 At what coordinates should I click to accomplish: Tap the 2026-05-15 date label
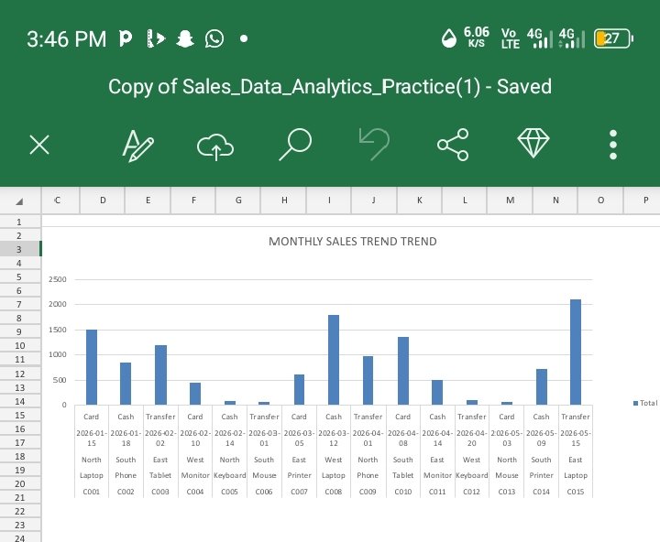(576, 438)
